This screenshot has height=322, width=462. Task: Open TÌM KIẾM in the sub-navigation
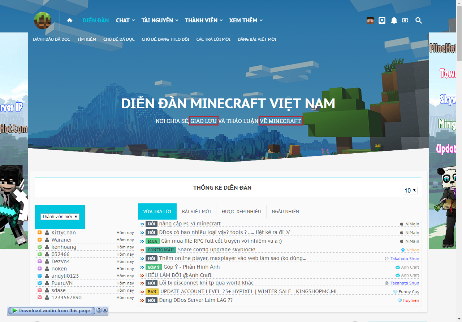click(87, 39)
